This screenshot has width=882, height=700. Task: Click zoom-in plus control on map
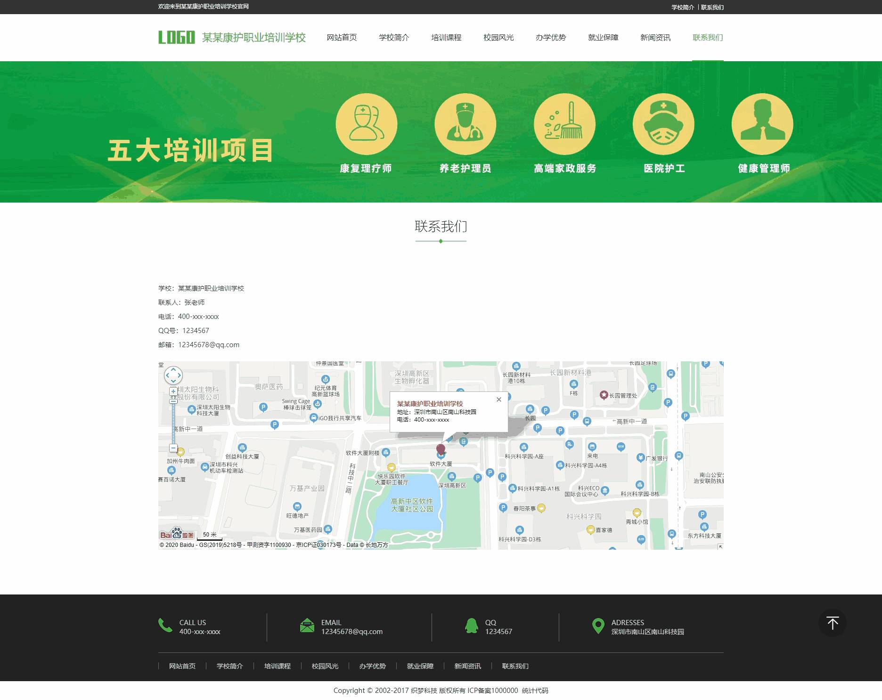173,391
